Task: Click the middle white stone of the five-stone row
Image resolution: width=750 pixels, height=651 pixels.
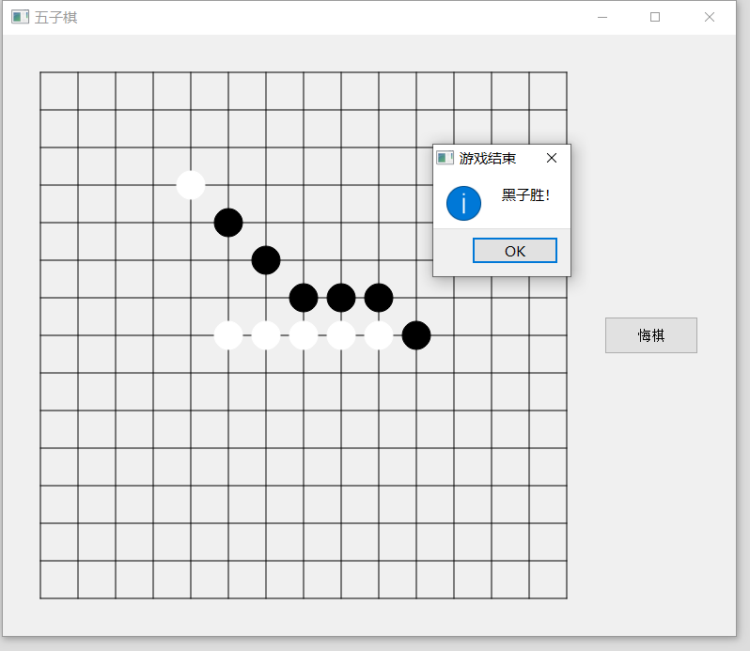Action: point(304,335)
